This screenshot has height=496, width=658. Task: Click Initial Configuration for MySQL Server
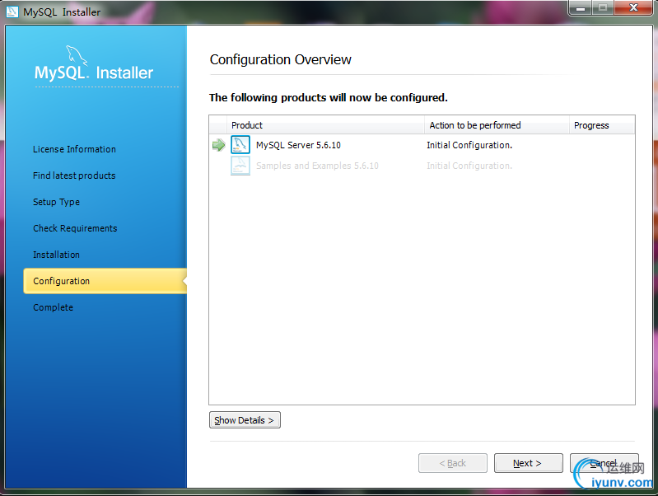[469, 145]
